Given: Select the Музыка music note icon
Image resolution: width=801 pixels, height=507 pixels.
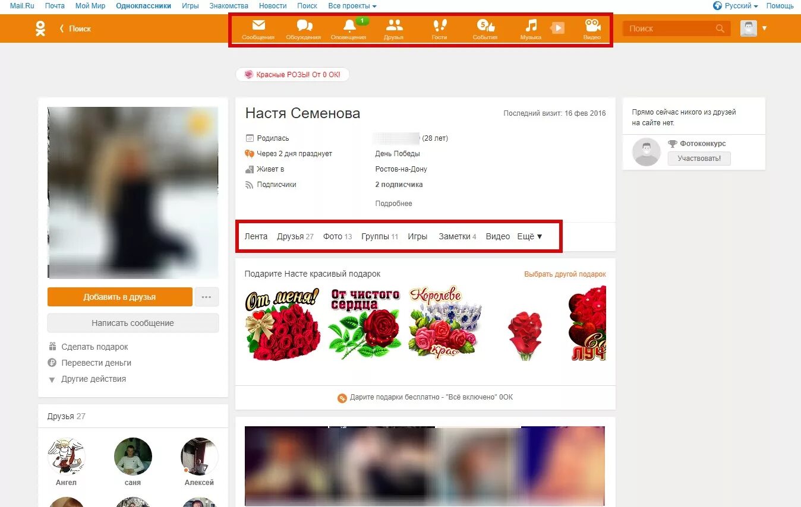Looking at the screenshot, I should (529, 28).
